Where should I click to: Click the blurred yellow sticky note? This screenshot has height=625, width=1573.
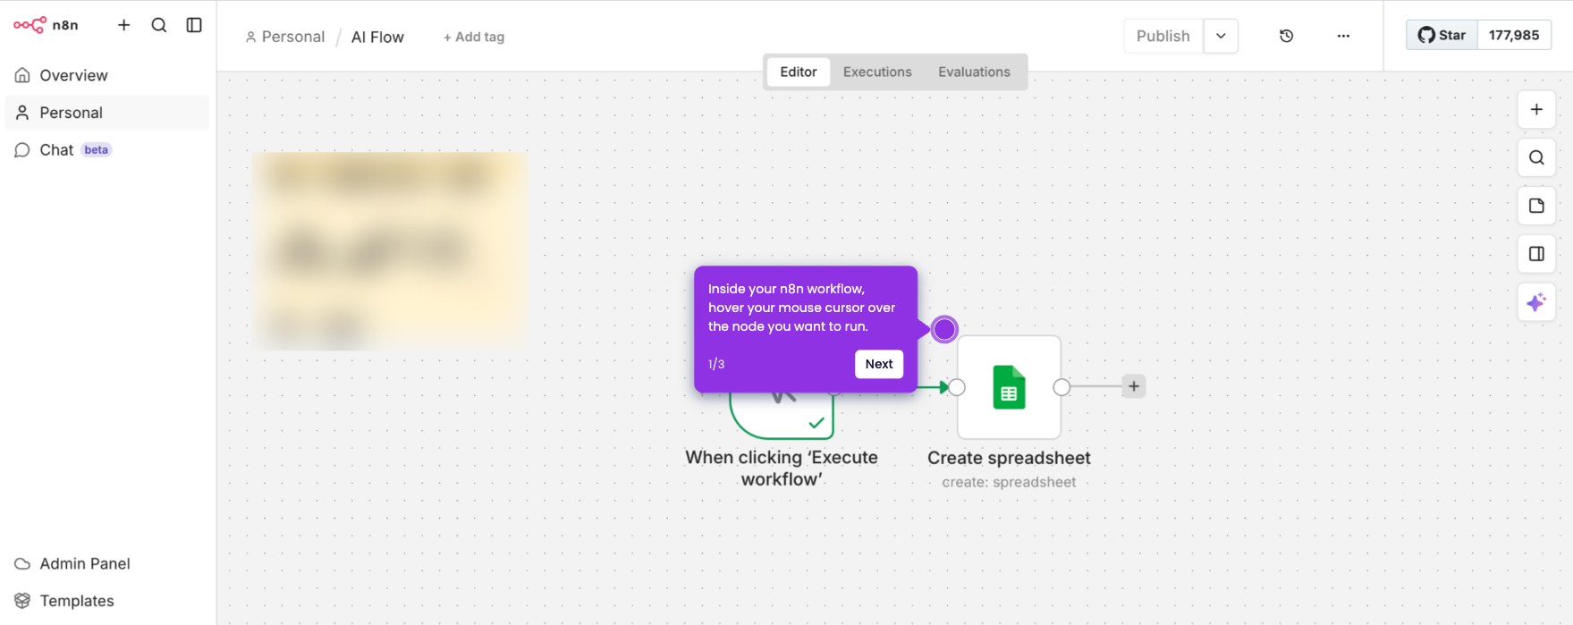(390, 250)
